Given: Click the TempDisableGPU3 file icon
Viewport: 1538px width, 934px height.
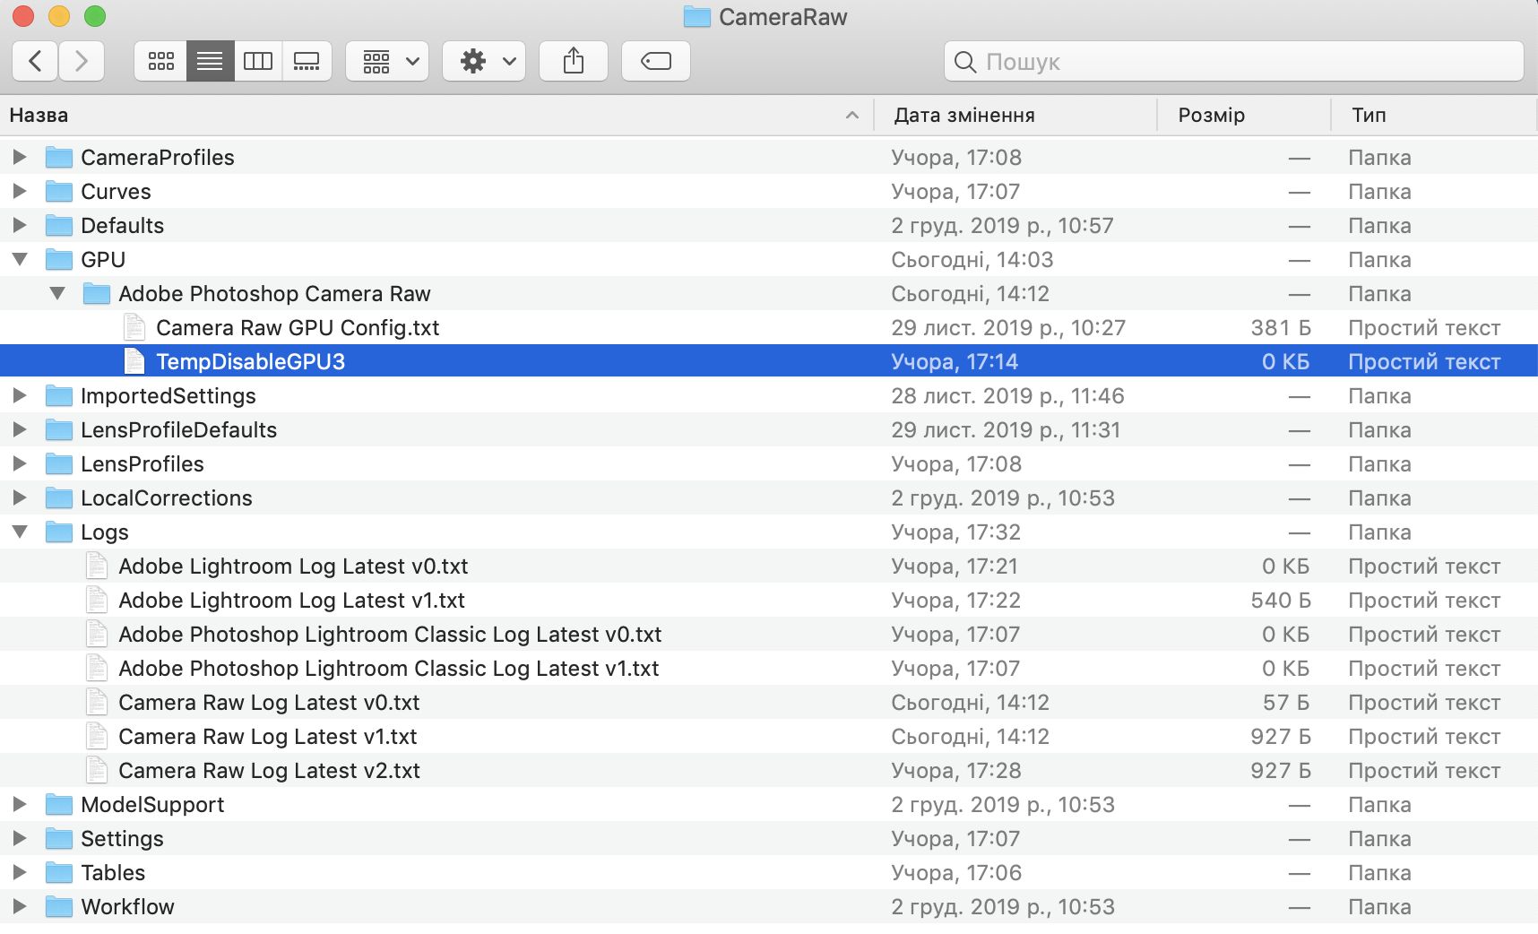Looking at the screenshot, I should click(x=134, y=361).
